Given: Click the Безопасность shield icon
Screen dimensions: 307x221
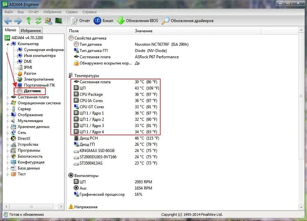Looking at the screenshot, I should (x=13, y=157).
